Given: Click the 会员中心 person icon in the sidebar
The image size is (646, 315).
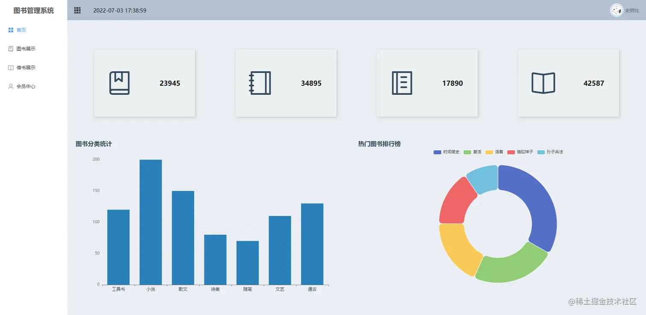Looking at the screenshot, I should 11,86.
